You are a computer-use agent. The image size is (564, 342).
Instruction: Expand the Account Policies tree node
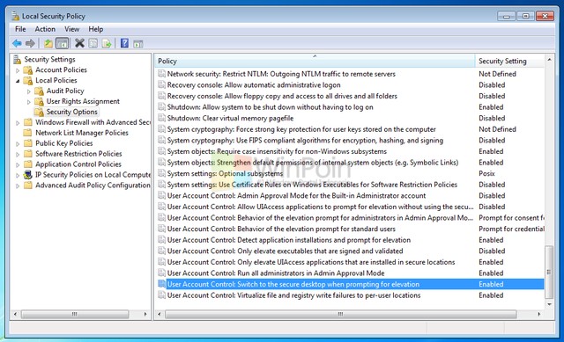18,70
